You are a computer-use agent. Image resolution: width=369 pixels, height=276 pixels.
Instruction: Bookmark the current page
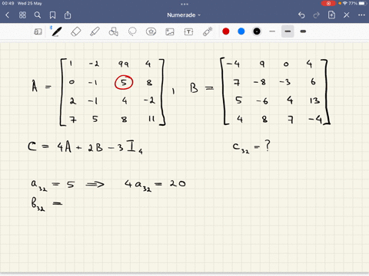pos(52,15)
